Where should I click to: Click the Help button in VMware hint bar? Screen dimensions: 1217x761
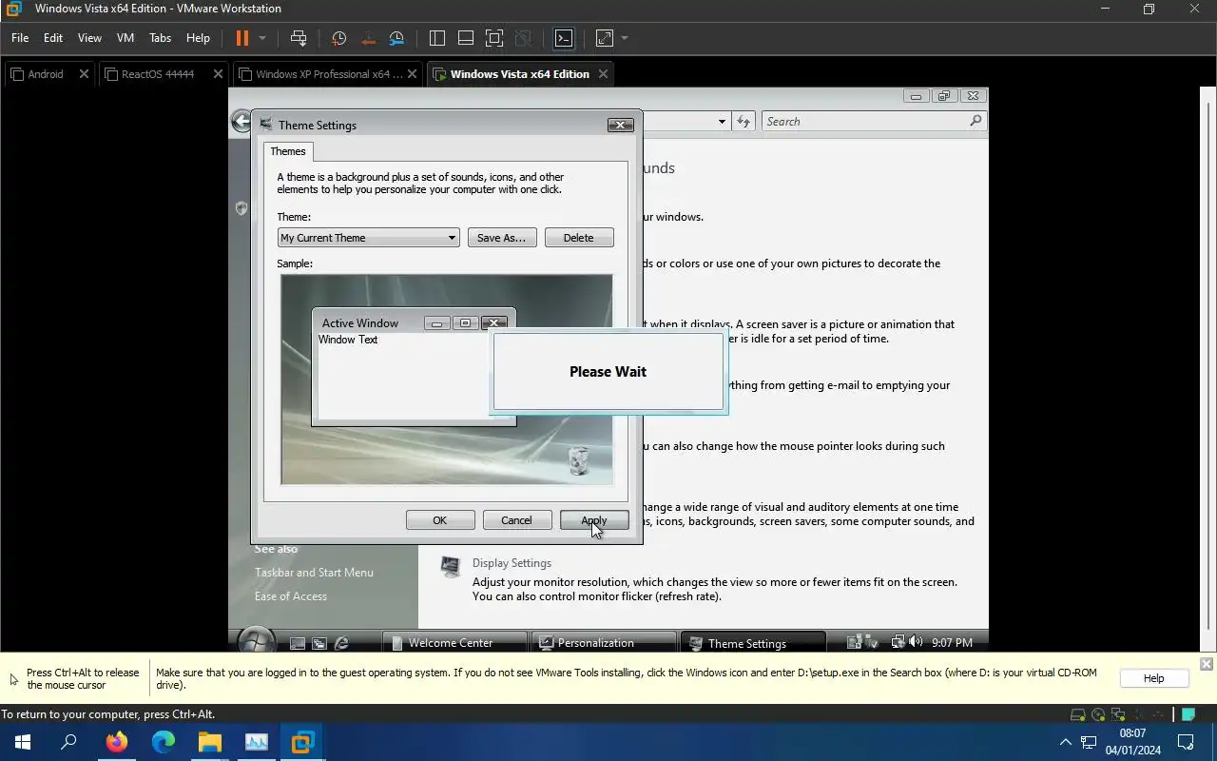(1153, 678)
